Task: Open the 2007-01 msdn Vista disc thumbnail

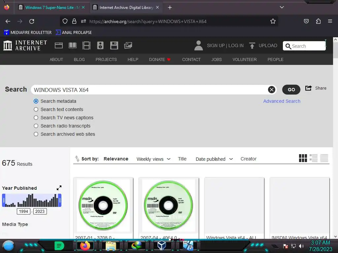Action: pyautogui.click(x=103, y=205)
